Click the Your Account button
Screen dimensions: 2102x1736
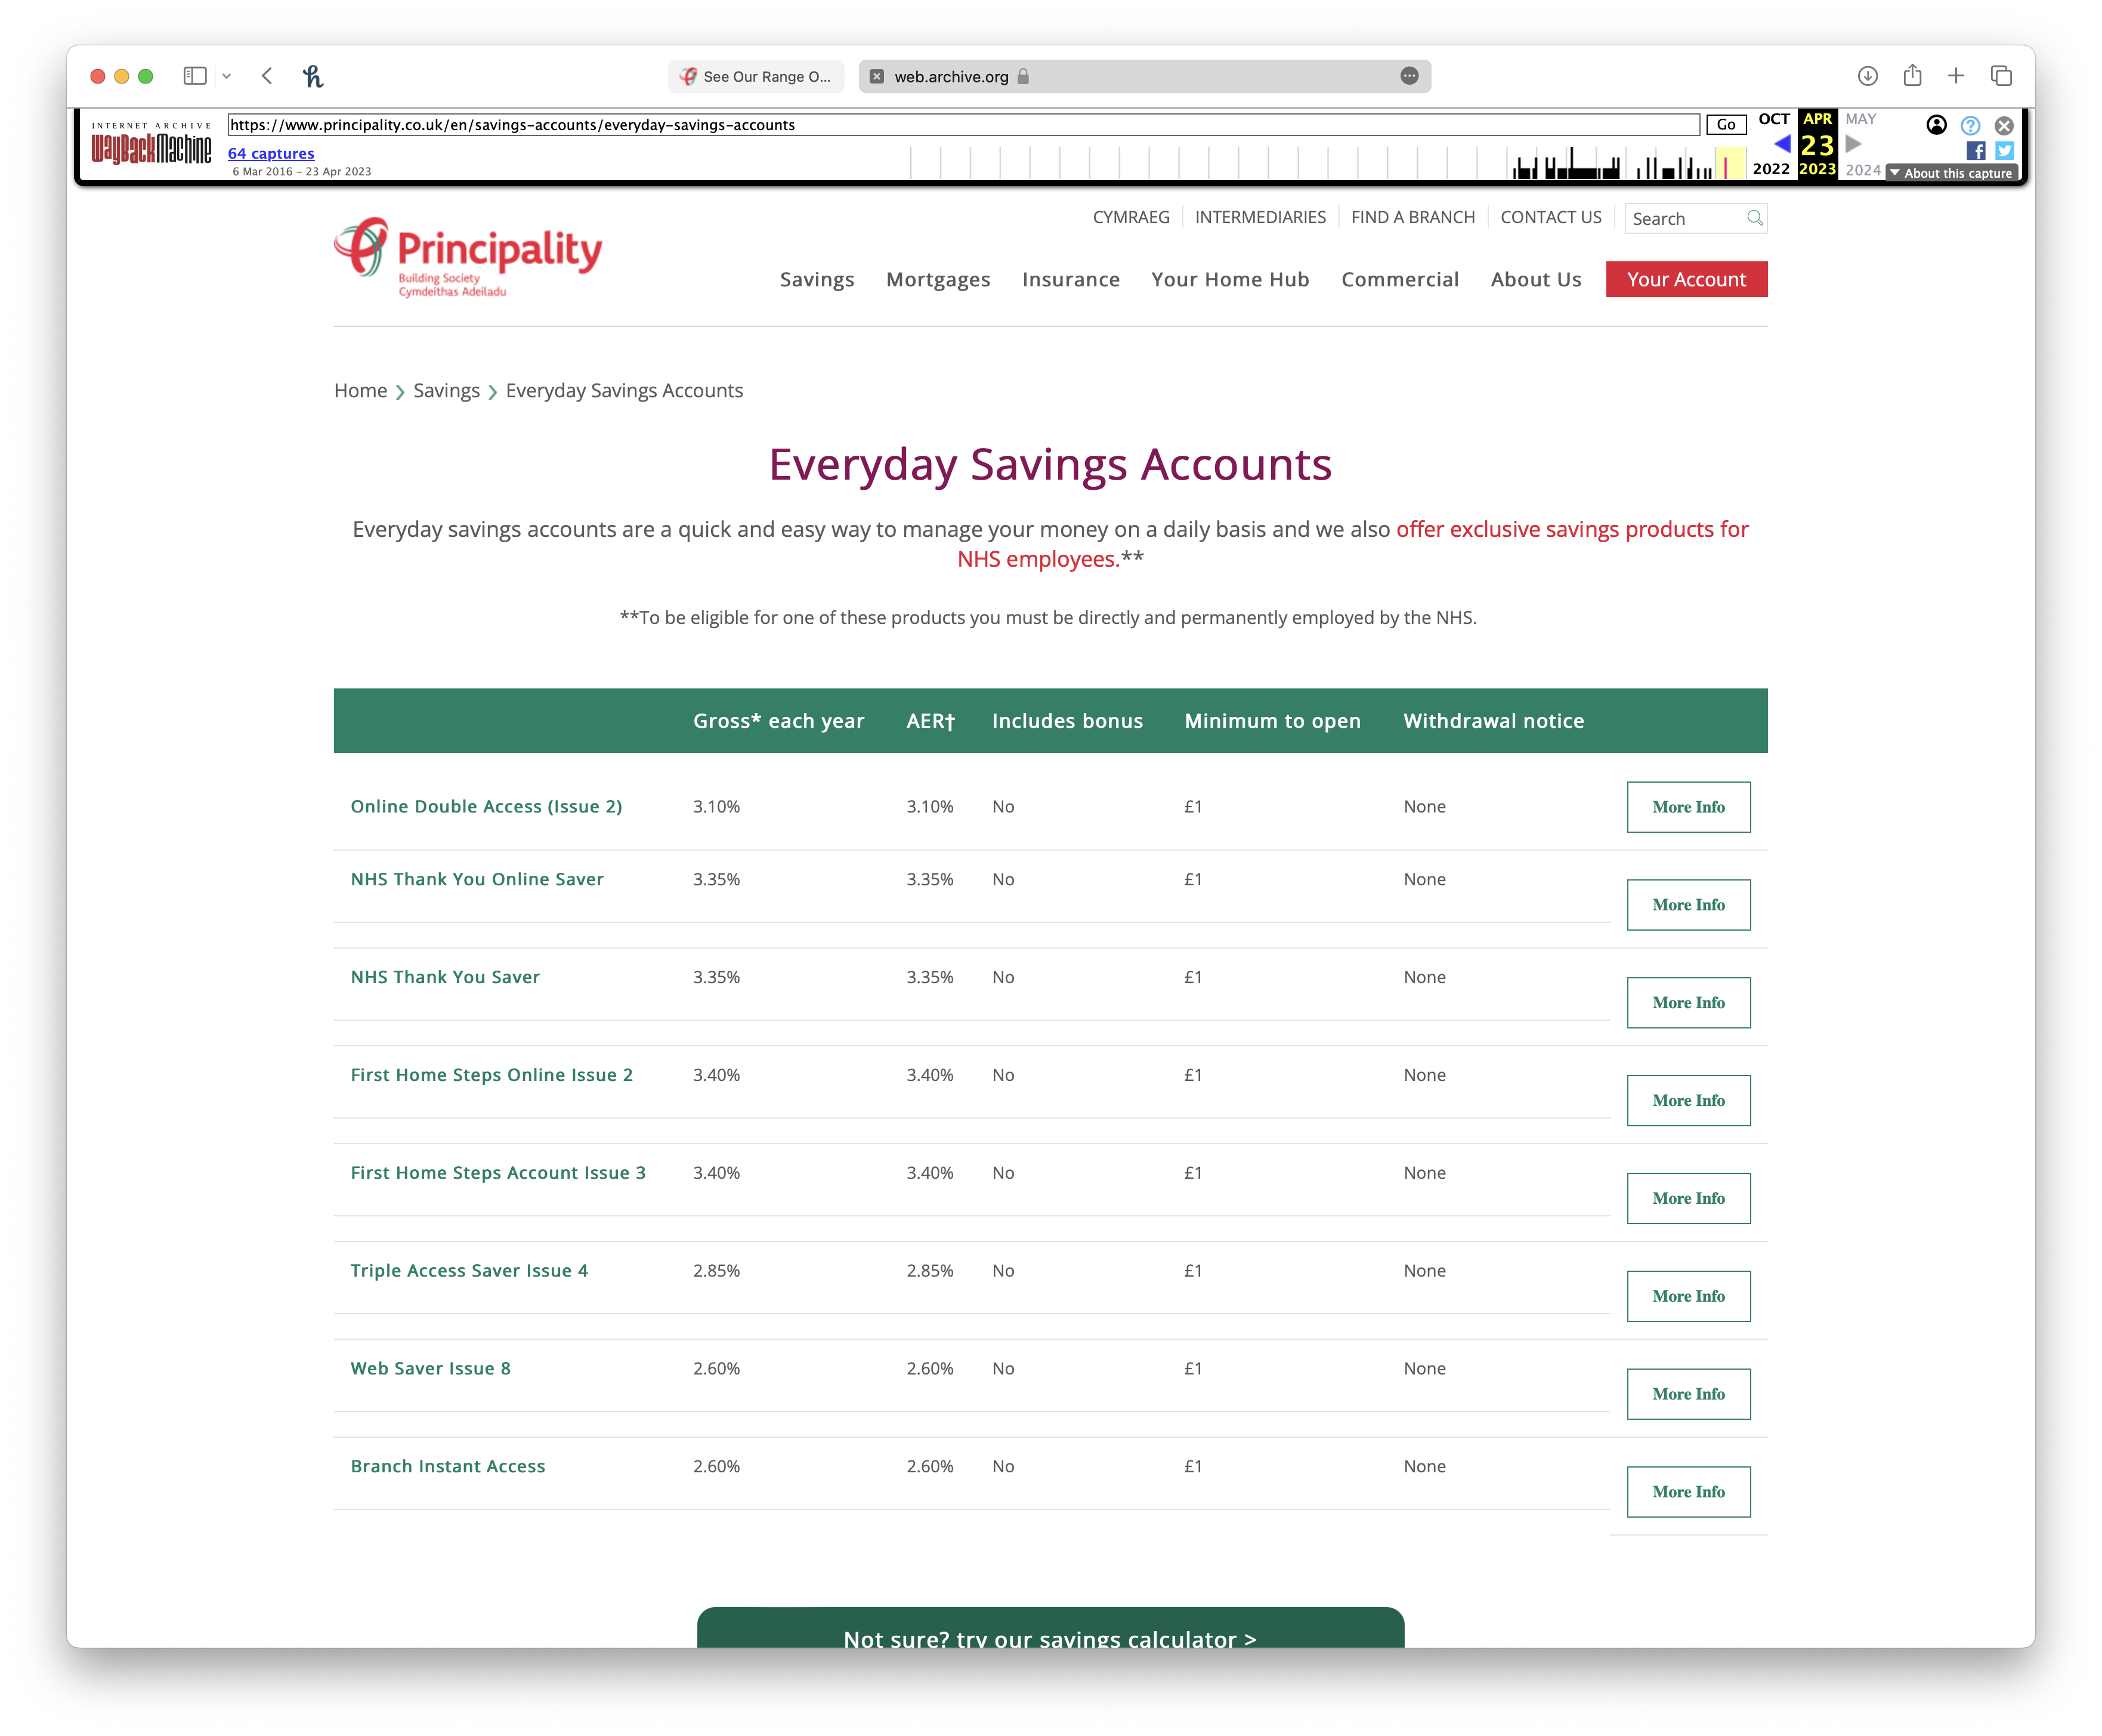click(x=1686, y=279)
